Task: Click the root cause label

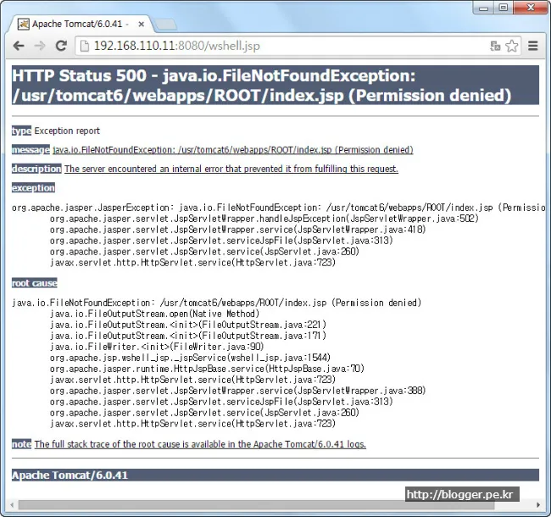Action: [x=35, y=283]
